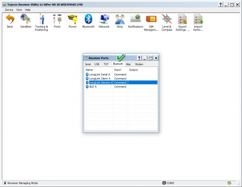Click the Import Settings icon
The width and height of the screenshot is (242, 187).
click(198, 19)
